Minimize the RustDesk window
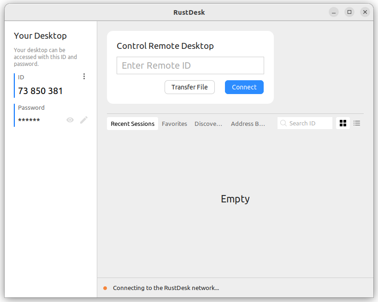378x302 pixels. point(334,12)
